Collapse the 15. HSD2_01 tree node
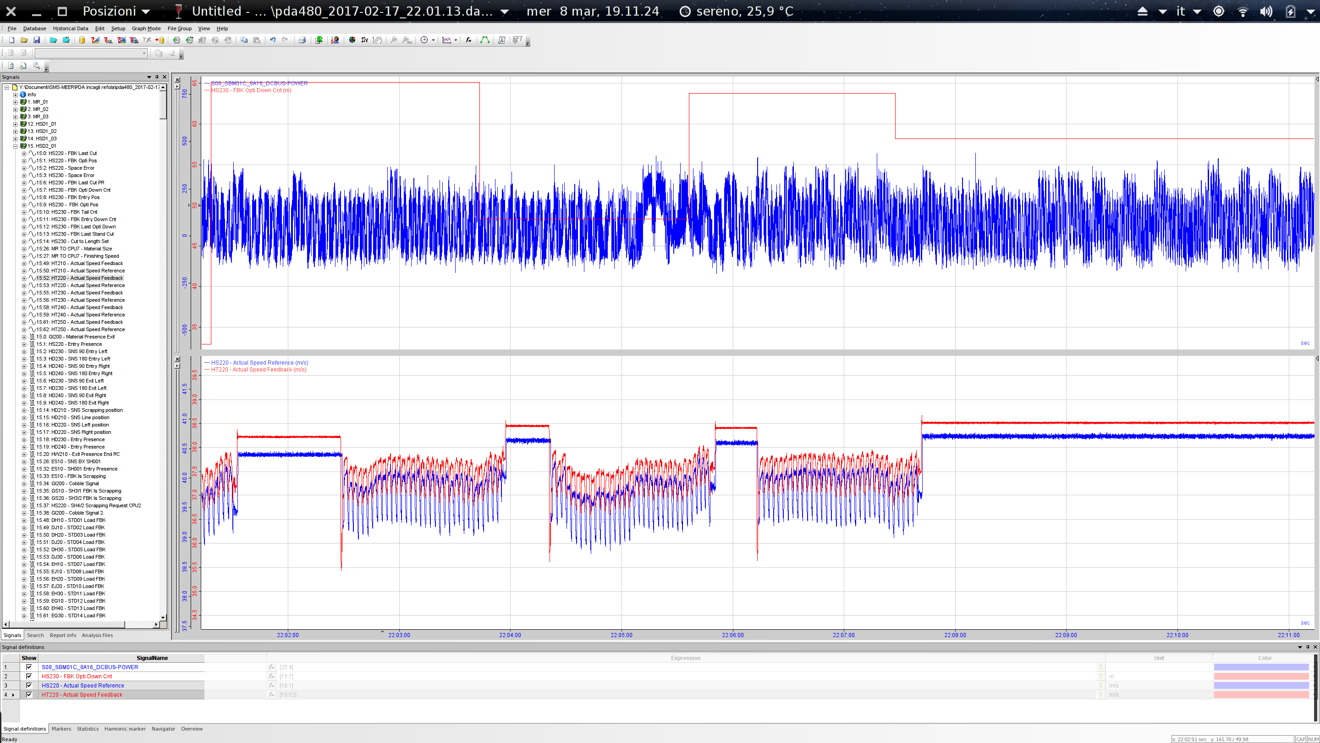 pos(15,146)
